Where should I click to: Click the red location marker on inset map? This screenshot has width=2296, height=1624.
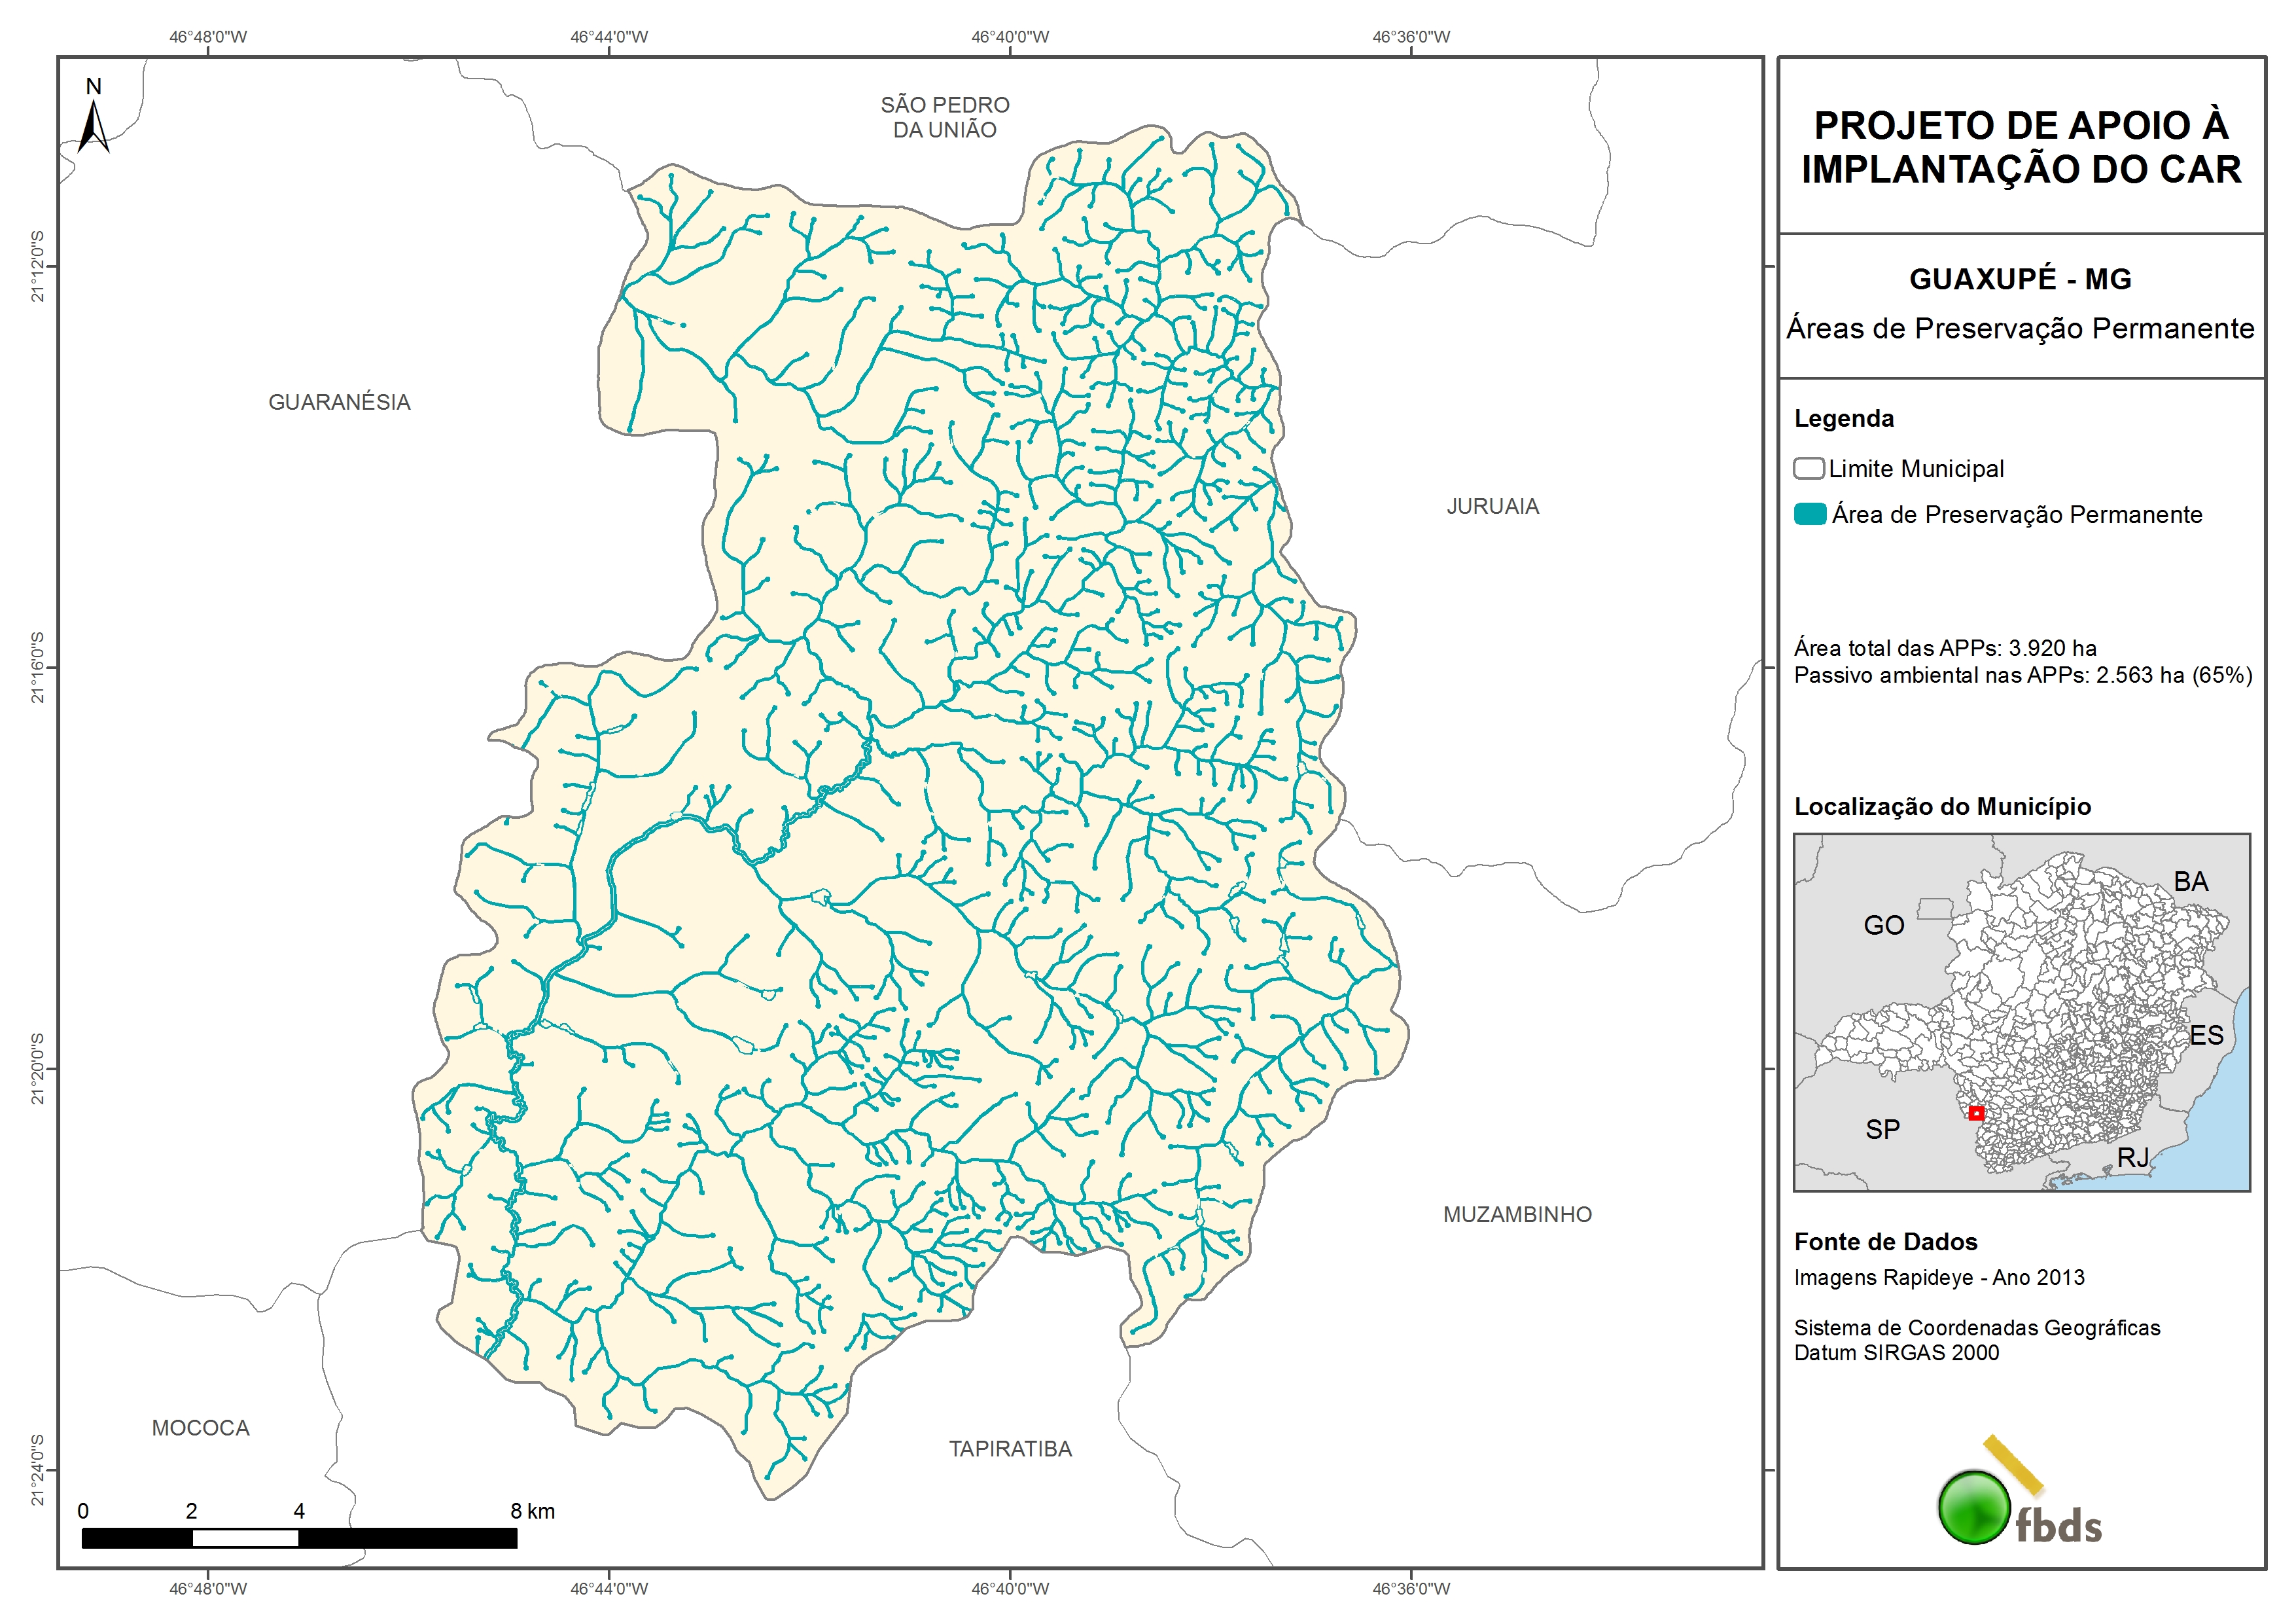pyautogui.click(x=1976, y=1113)
